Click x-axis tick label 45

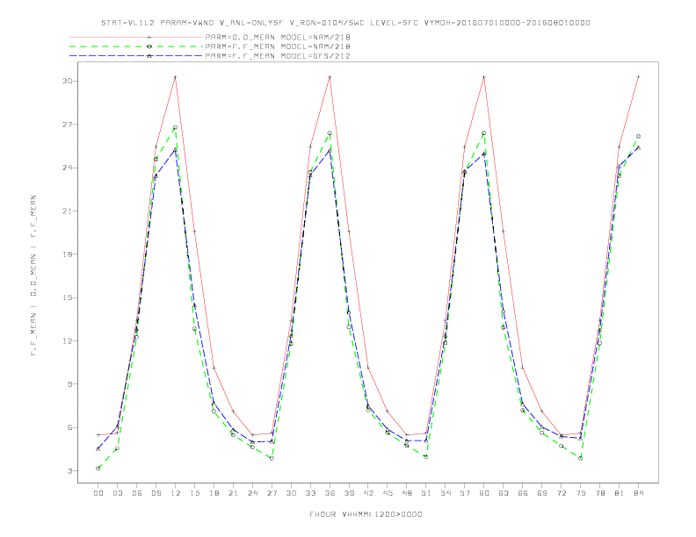pos(388,493)
